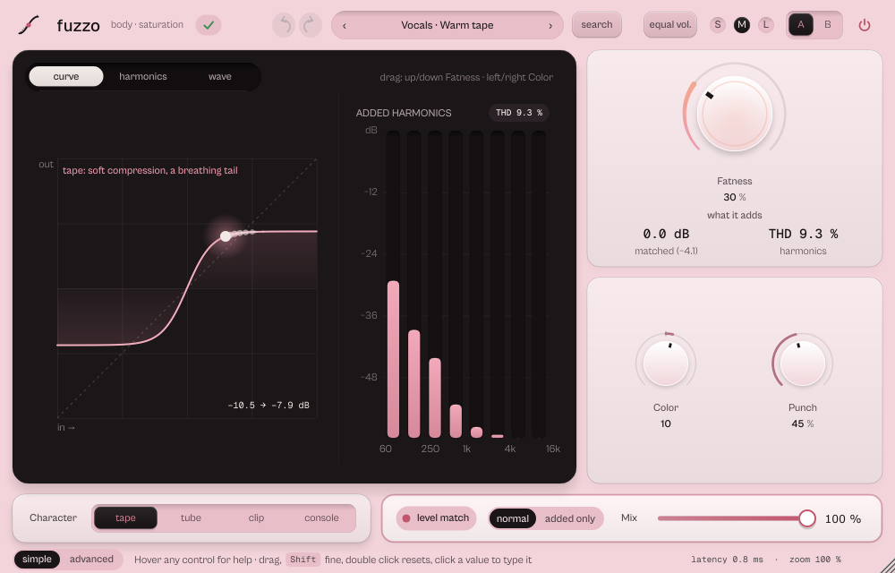The image size is (895, 573).
Task: Select the tape character
Action: pyautogui.click(x=125, y=518)
